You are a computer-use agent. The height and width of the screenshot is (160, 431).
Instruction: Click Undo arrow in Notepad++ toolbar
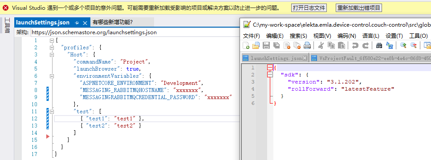(355, 46)
